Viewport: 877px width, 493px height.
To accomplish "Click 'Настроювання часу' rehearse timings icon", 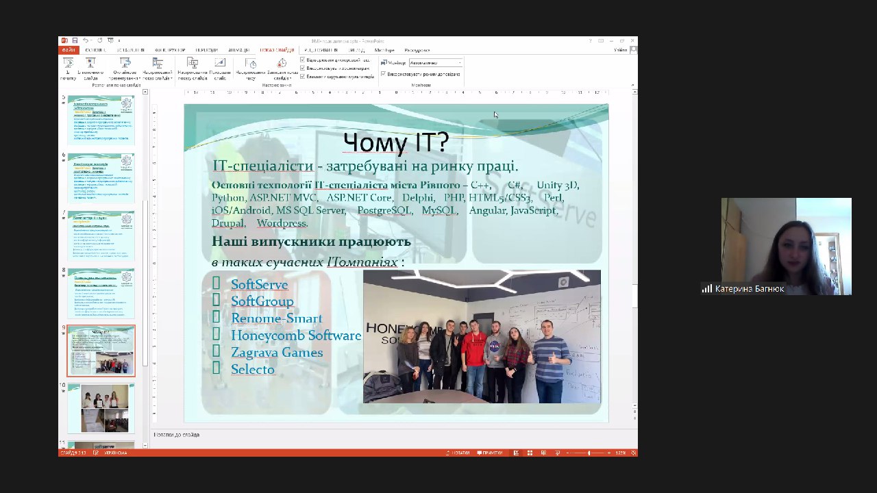I will pyautogui.click(x=251, y=69).
